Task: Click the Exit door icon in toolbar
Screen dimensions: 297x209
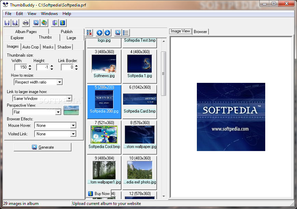Action: coord(55,23)
